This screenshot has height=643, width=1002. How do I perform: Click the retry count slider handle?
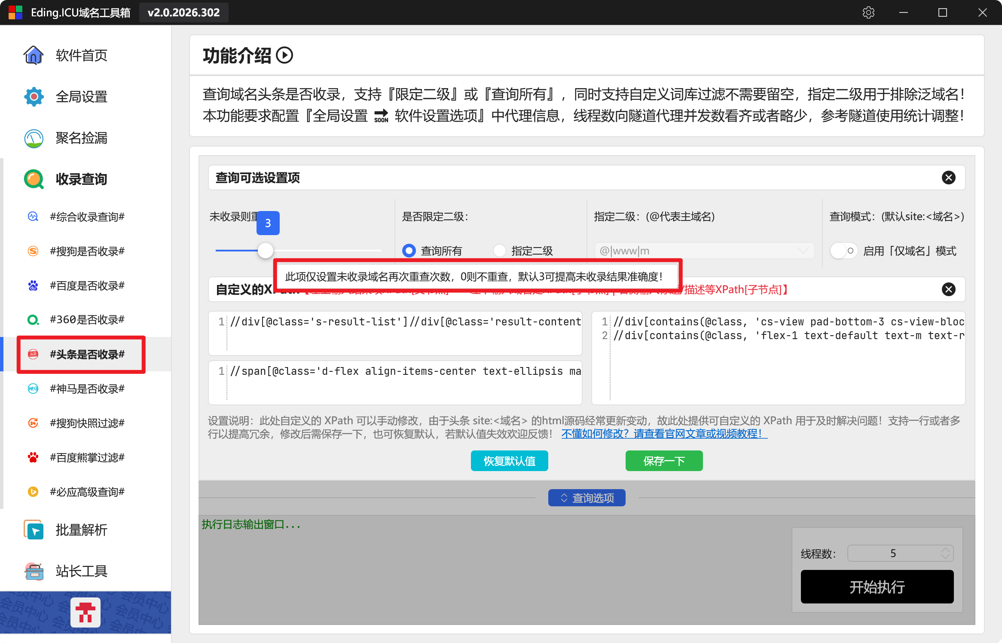(x=266, y=250)
